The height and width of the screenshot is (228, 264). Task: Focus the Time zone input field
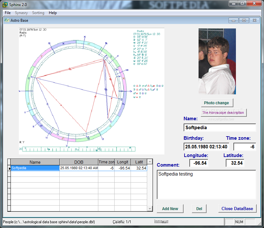click(x=245, y=147)
